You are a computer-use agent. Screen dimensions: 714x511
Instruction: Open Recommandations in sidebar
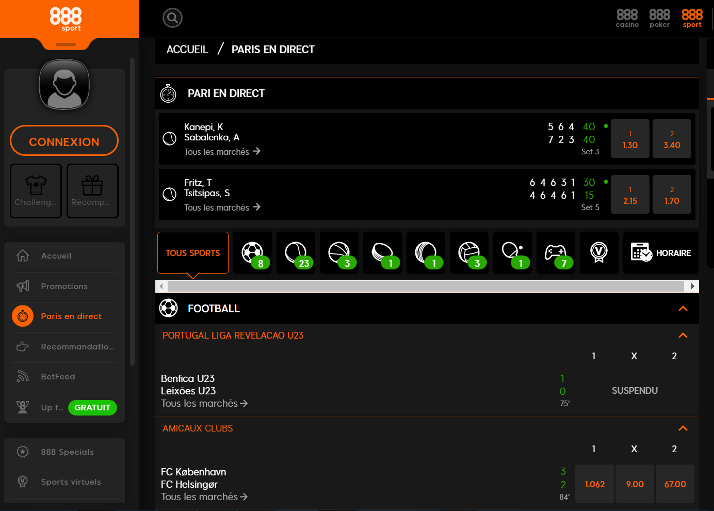tap(64, 347)
